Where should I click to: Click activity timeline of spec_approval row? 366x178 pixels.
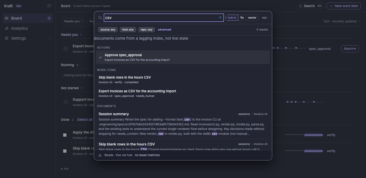coord(288,48)
